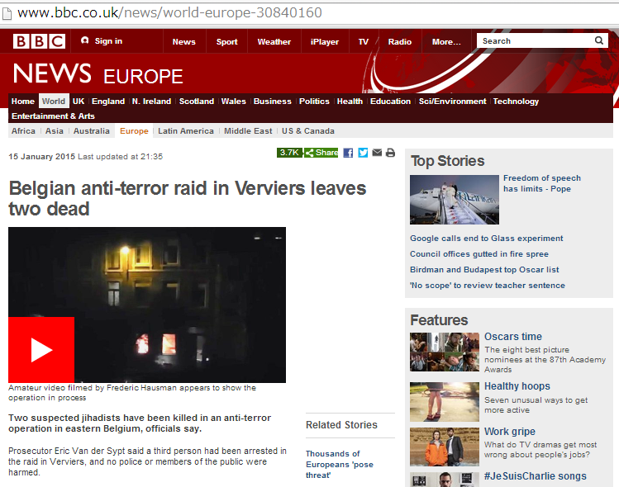Share article via Facebook icon
619x487 pixels.
pyautogui.click(x=348, y=153)
